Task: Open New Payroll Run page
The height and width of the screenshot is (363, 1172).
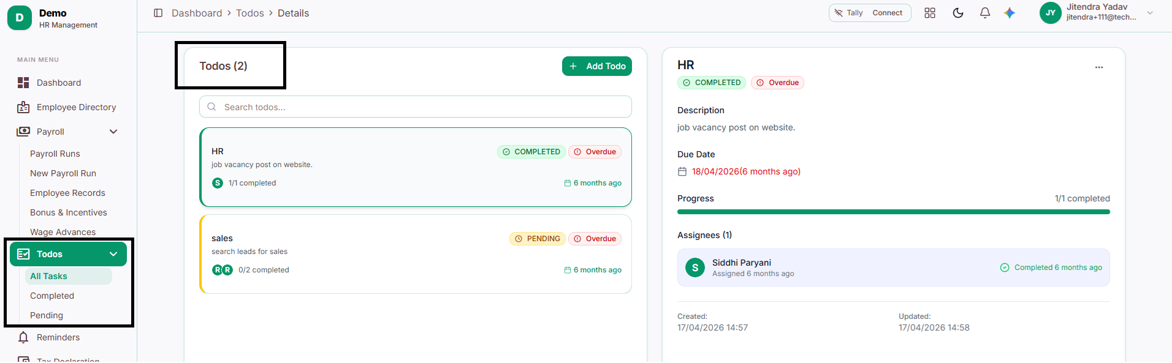Action: point(63,173)
